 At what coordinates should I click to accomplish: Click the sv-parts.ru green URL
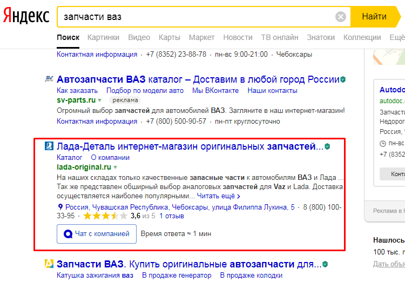76,100
